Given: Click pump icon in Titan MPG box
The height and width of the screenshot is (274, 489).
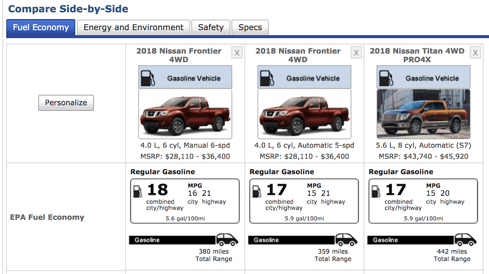Looking at the screenshot, I should pos(376,191).
